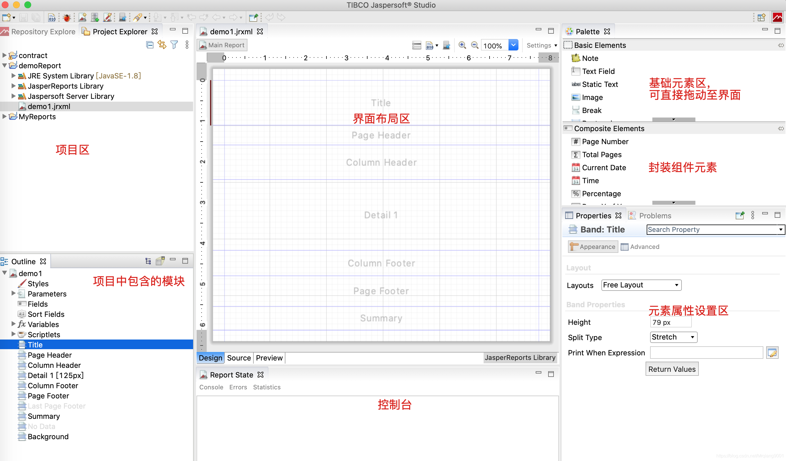Select the Static Text element in the Palette

599,84
